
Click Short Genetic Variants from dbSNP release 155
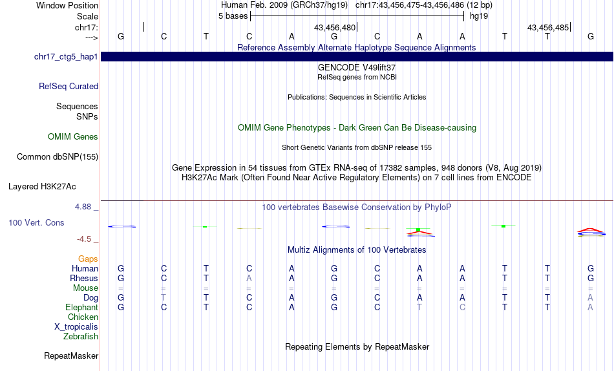(x=357, y=148)
